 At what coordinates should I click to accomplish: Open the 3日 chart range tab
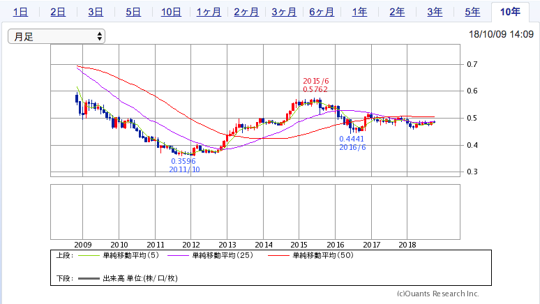tap(96, 12)
